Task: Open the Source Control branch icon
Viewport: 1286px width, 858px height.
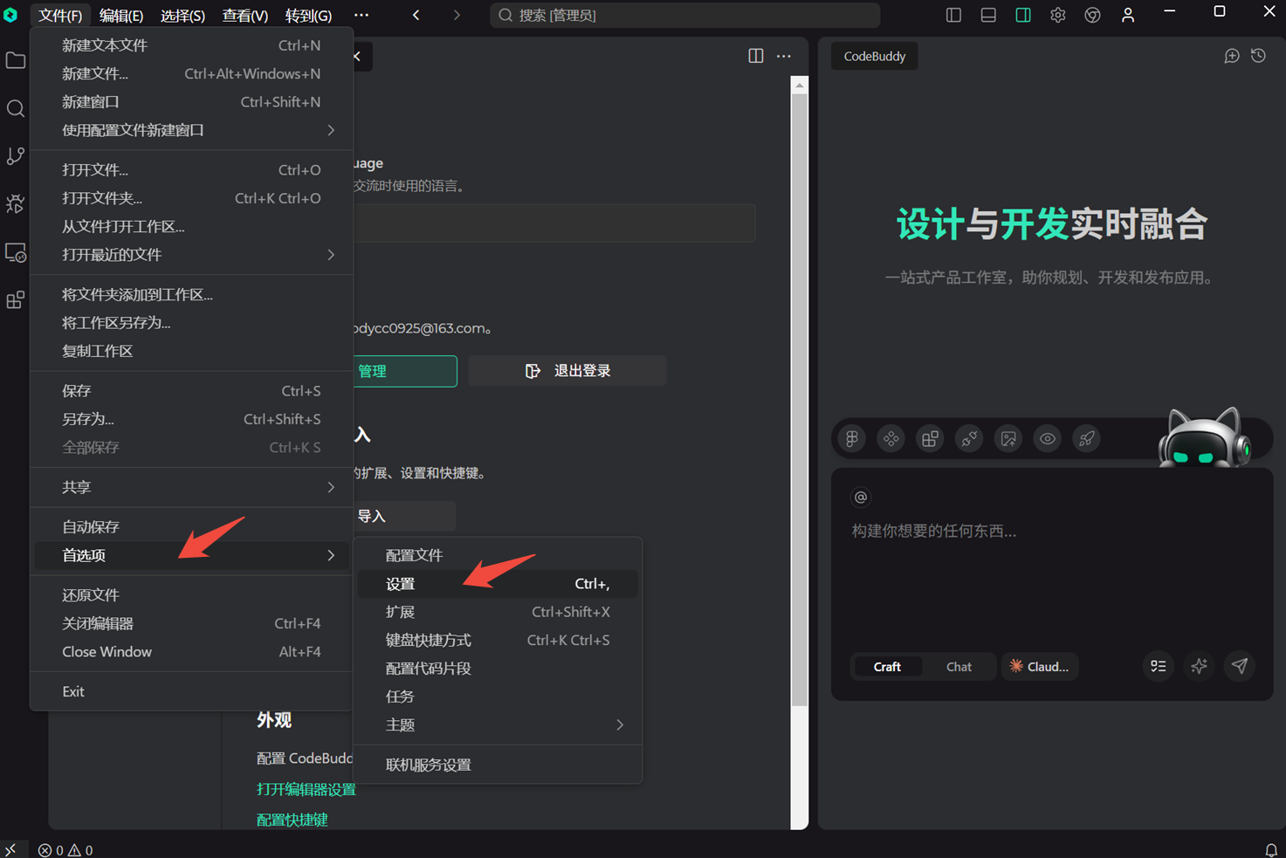Action: tap(16, 156)
